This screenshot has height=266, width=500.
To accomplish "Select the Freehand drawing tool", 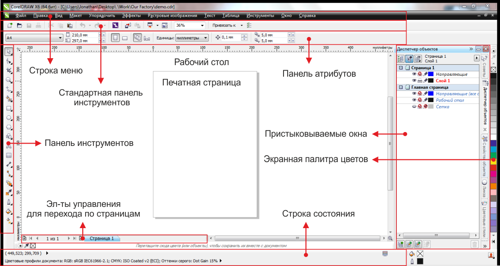I will click(9, 90).
